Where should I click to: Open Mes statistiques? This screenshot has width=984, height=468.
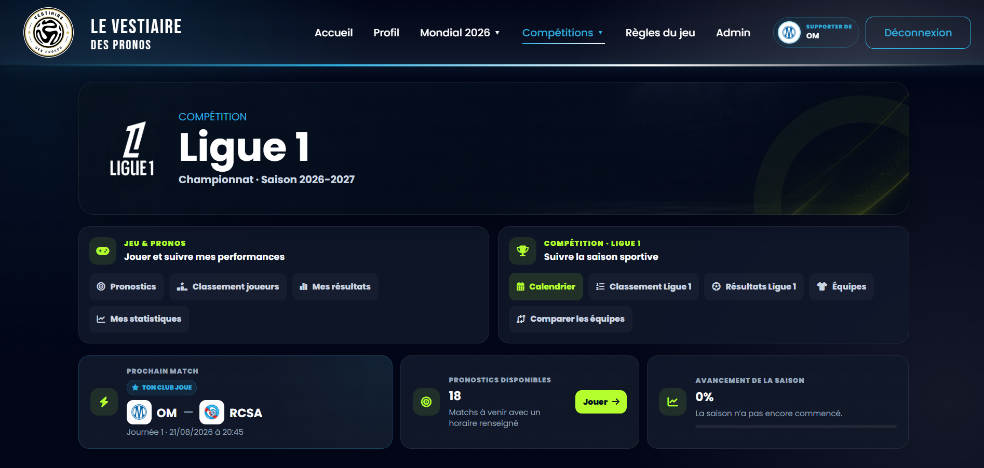point(139,319)
